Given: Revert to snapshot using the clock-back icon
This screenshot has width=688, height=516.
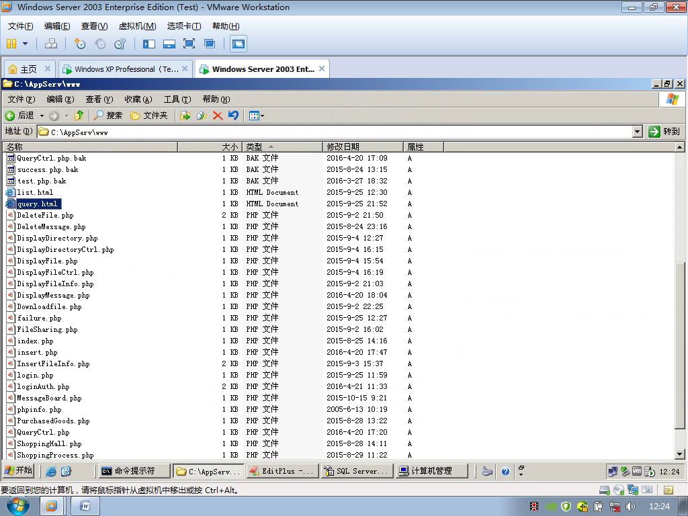Looking at the screenshot, I should [x=100, y=44].
